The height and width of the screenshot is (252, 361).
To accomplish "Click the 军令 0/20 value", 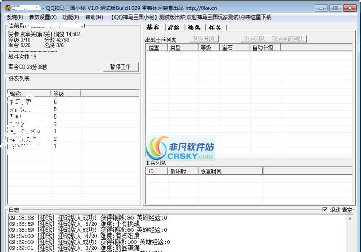I will (20, 45).
